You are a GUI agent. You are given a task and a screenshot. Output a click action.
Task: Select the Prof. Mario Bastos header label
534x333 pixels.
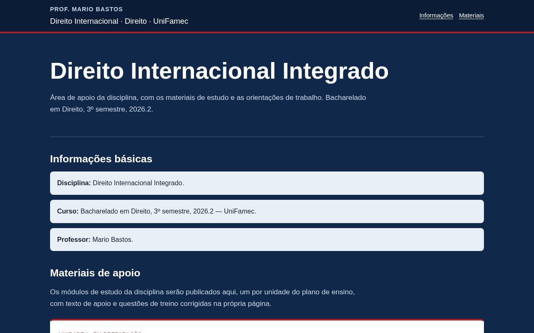click(86, 9)
